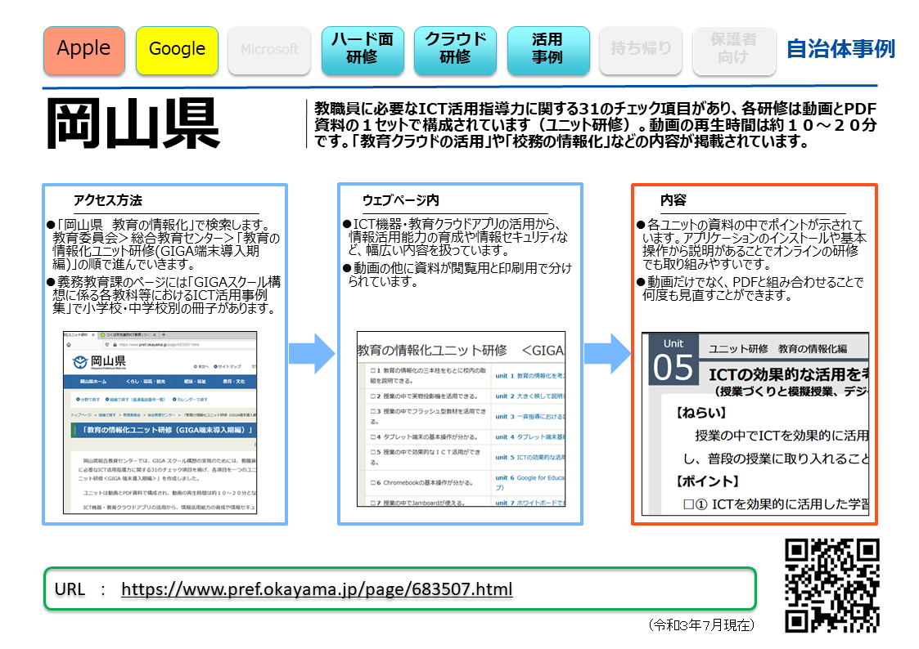
Task: Click the （令和3年7月現在） date note
Action: coord(701,625)
